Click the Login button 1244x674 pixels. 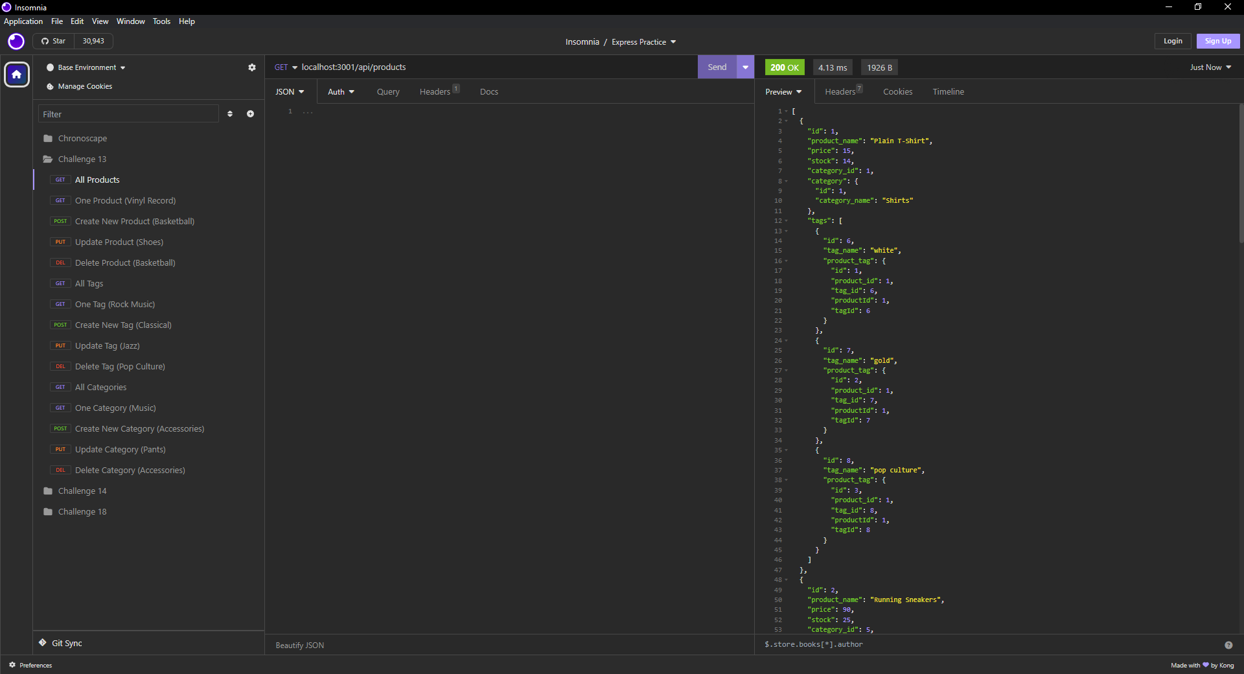(x=1173, y=41)
